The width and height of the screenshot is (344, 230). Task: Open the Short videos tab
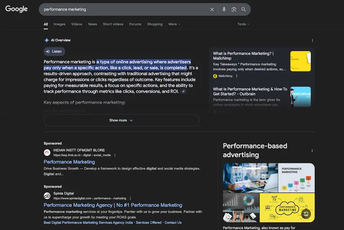coord(113,24)
